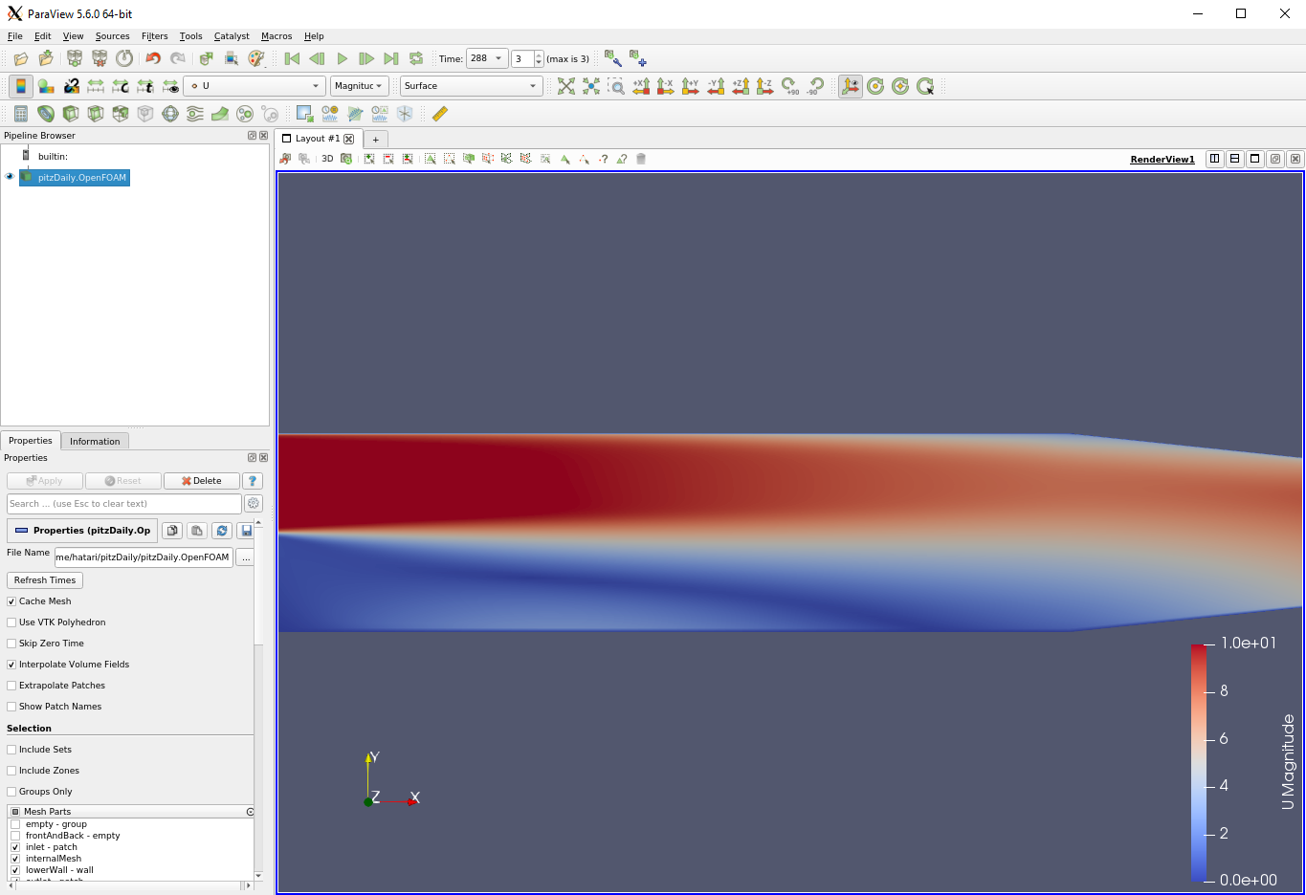The image size is (1306, 895).
Task: Switch to the Information tab
Action: click(95, 441)
